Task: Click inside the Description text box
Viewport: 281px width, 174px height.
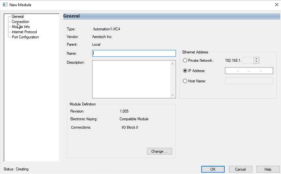Action: [x=131, y=79]
